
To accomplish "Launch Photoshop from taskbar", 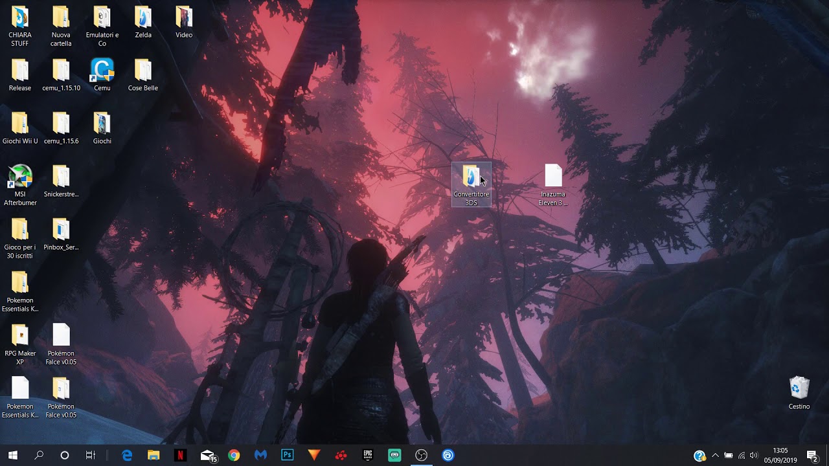I will coord(288,455).
